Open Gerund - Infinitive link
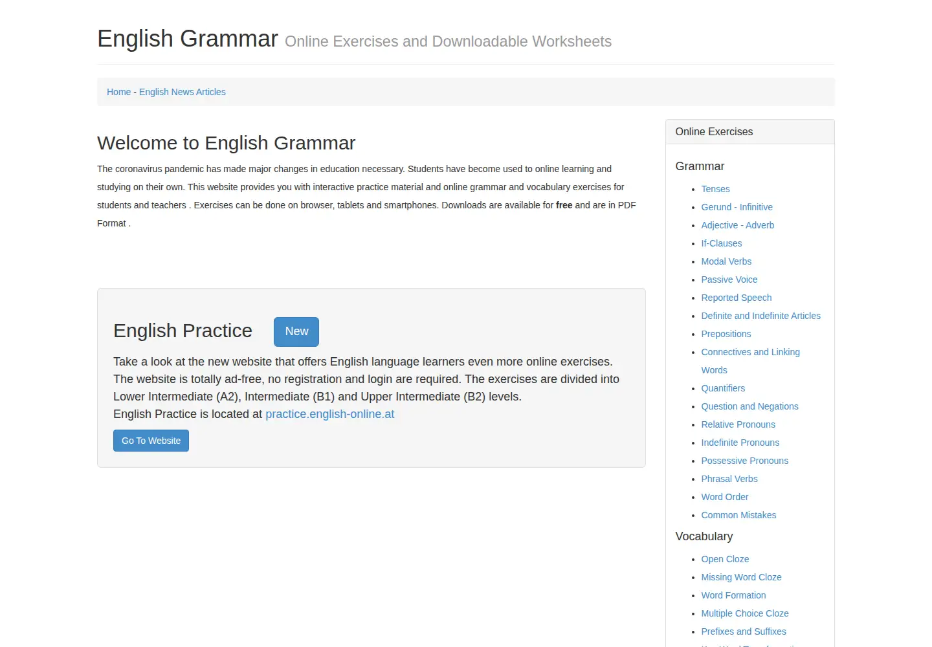The width and height of the screenshot is (932, 647). (737, 207)
